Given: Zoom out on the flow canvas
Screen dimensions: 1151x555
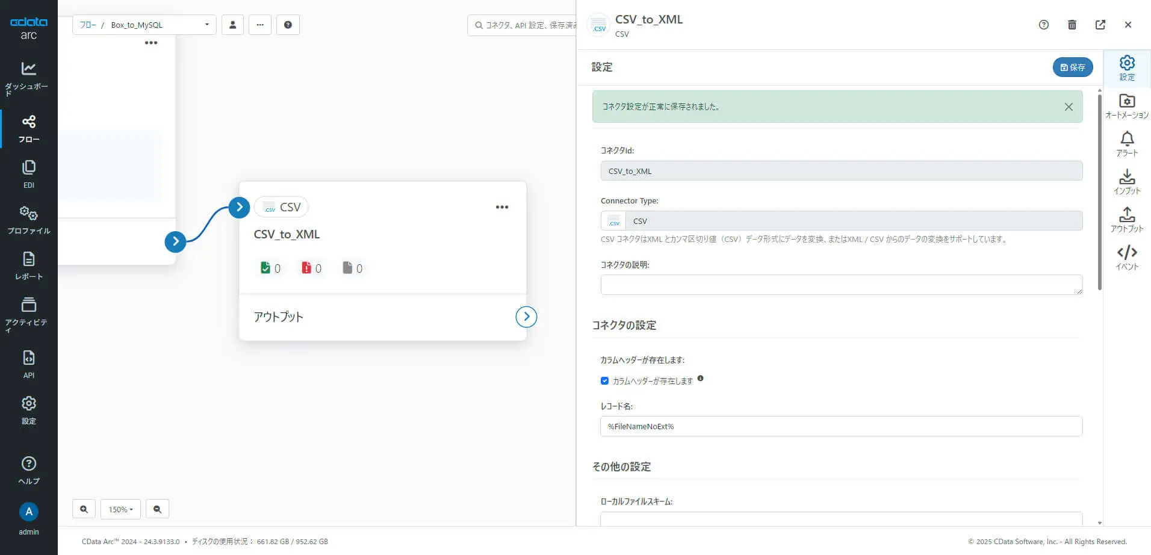Looking at the screenshot, I should (157, 509).
